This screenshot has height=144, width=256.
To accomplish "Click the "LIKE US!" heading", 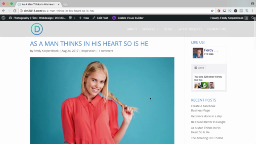I will (x=198, y=42).
